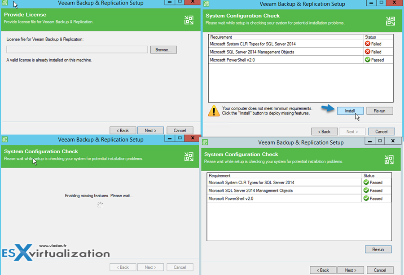Click Requirement column header in failed check window
The width and height of the screenshot is (404, 275).
coord(286,37)
